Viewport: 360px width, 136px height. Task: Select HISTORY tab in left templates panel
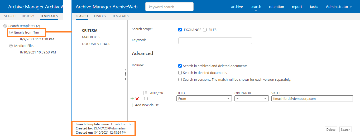coord(28,16)
